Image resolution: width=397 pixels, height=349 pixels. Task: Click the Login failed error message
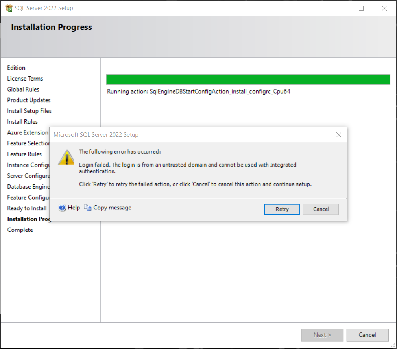click(x=188, y=168)
